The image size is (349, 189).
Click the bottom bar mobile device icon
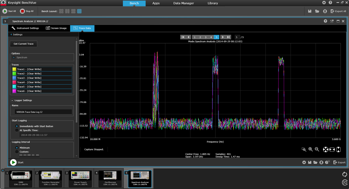coord(321,162)
